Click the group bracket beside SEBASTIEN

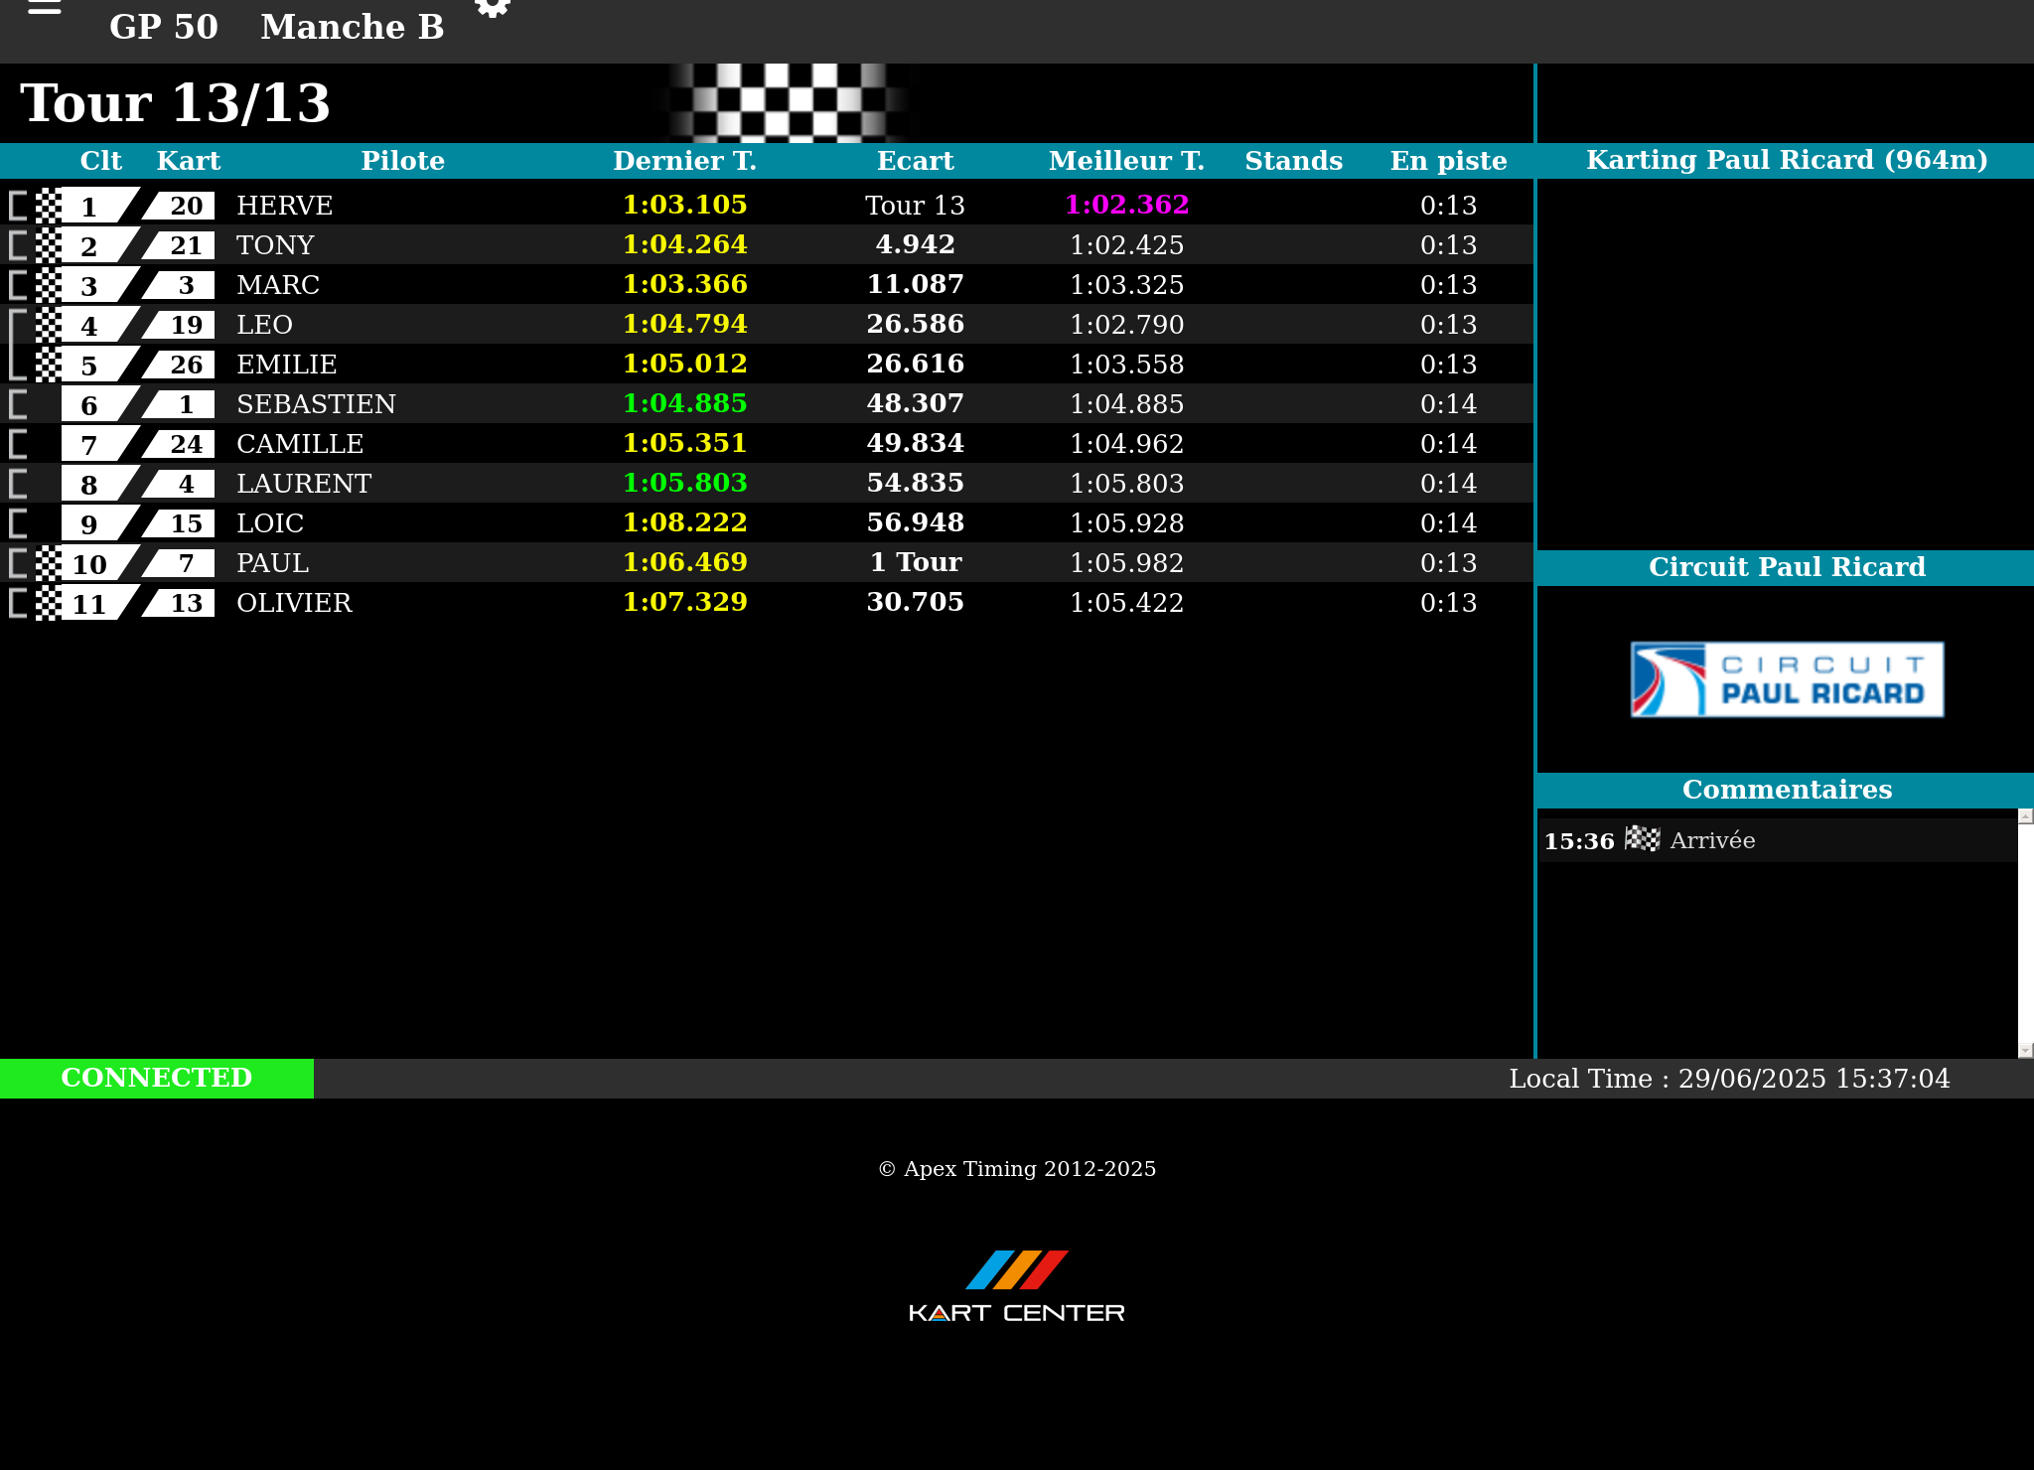[x=18, y=404]
